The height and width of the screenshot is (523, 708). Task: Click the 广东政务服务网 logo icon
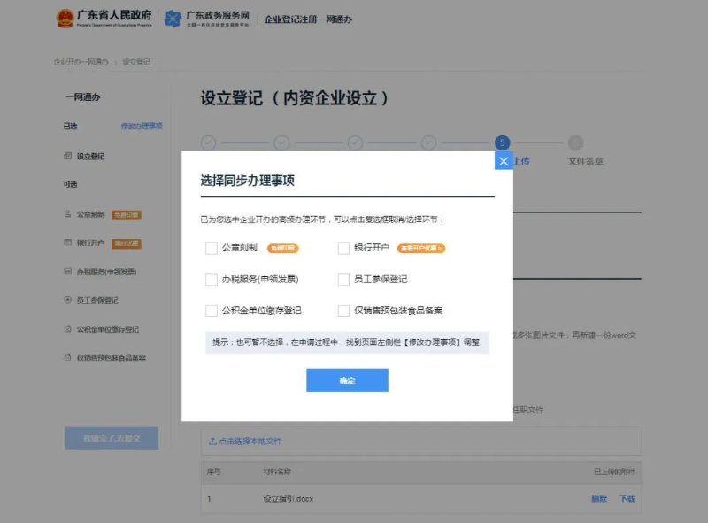pyautogui.click(x=173, y=19)
